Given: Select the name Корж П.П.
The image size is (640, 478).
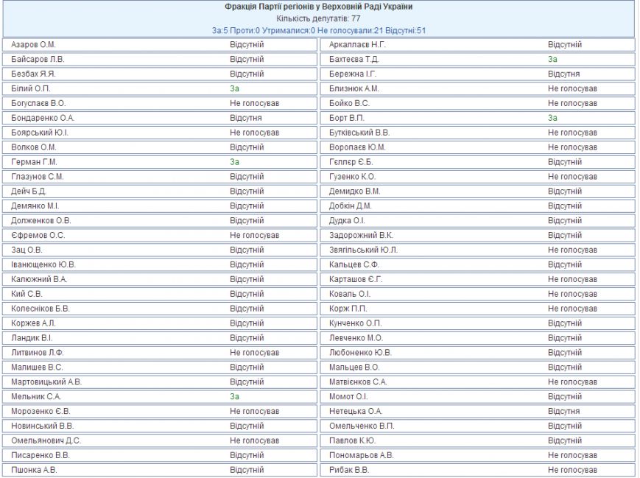Looking at the screenshot, I should click(x=348, y=309).
